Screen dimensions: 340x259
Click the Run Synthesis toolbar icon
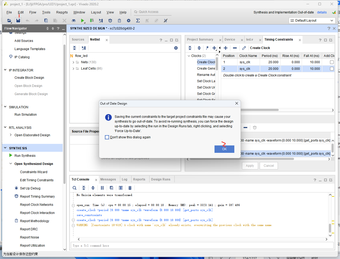pyautogui.click(x=101, y=21)
